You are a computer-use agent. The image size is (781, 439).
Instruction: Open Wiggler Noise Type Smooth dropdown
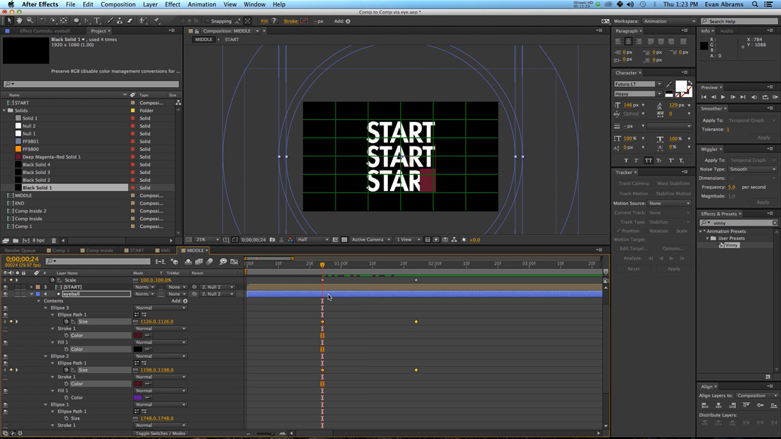pyautogui.click(x=752, y=169)
